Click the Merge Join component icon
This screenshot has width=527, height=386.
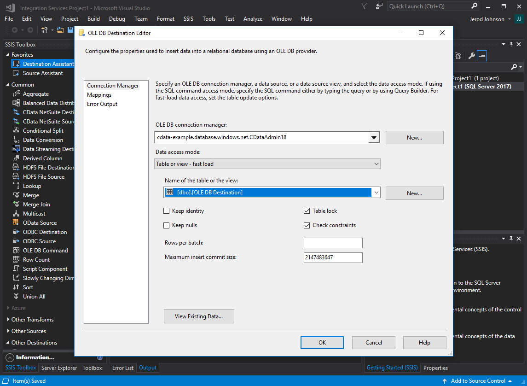(16, 205)
